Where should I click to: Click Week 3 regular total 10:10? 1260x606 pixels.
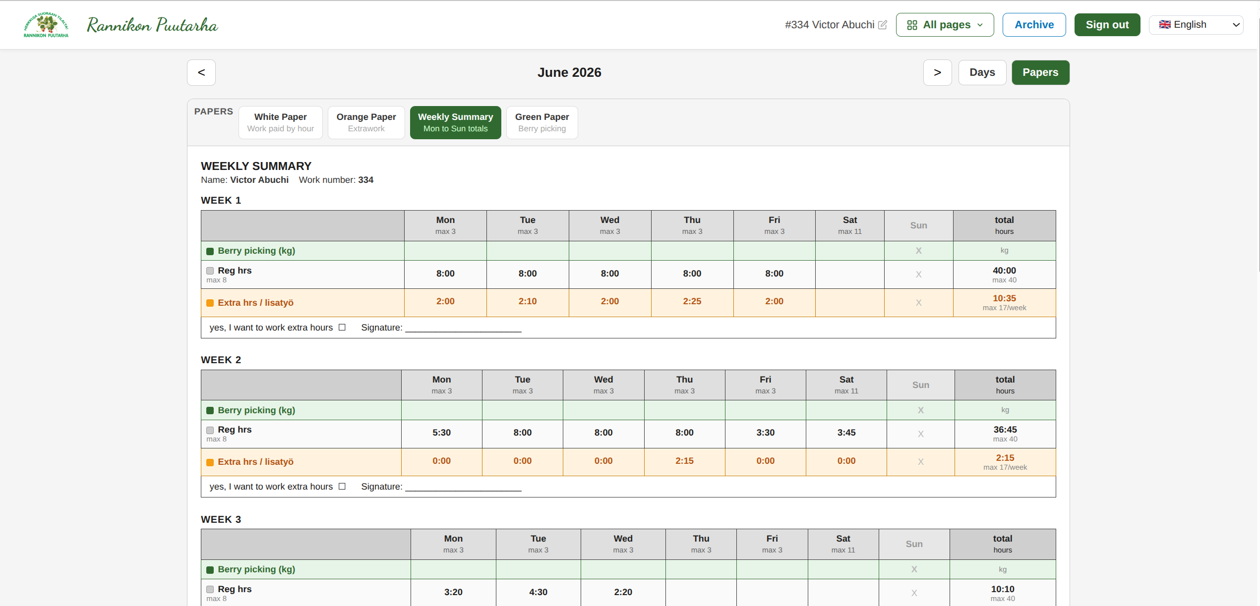click(x=1002, y=589)
